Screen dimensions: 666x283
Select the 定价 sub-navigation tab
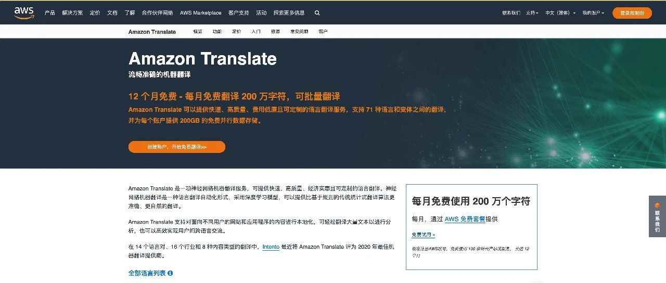[x=236, y=32]
